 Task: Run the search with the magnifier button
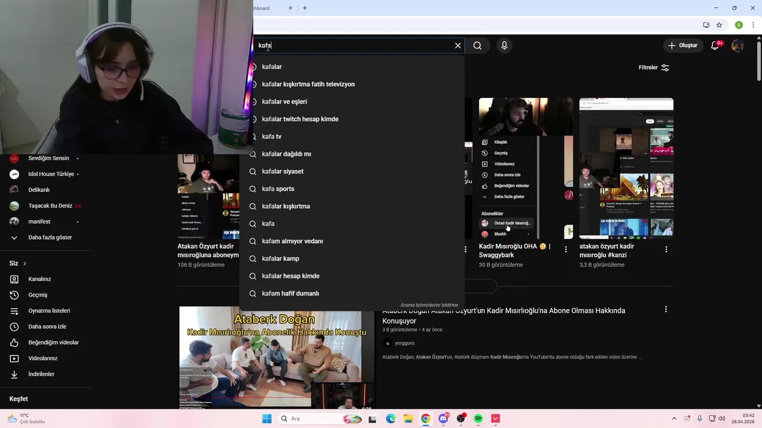[477, 45]
